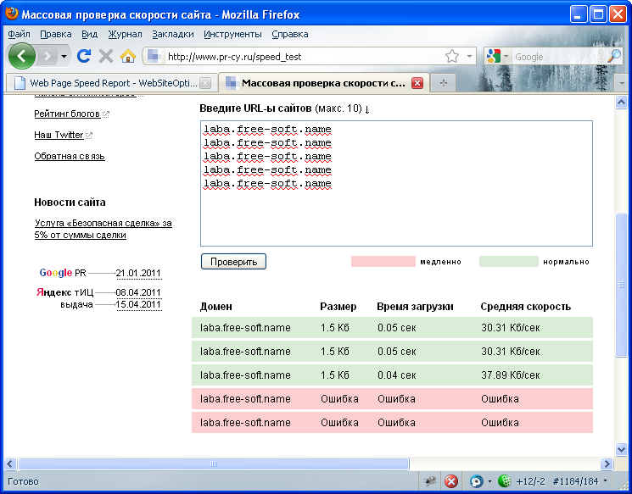Click the выдача date 15.04.2011
Viewport: 632px width, 494px height.
pyautogui.click(x=138, y=304)
